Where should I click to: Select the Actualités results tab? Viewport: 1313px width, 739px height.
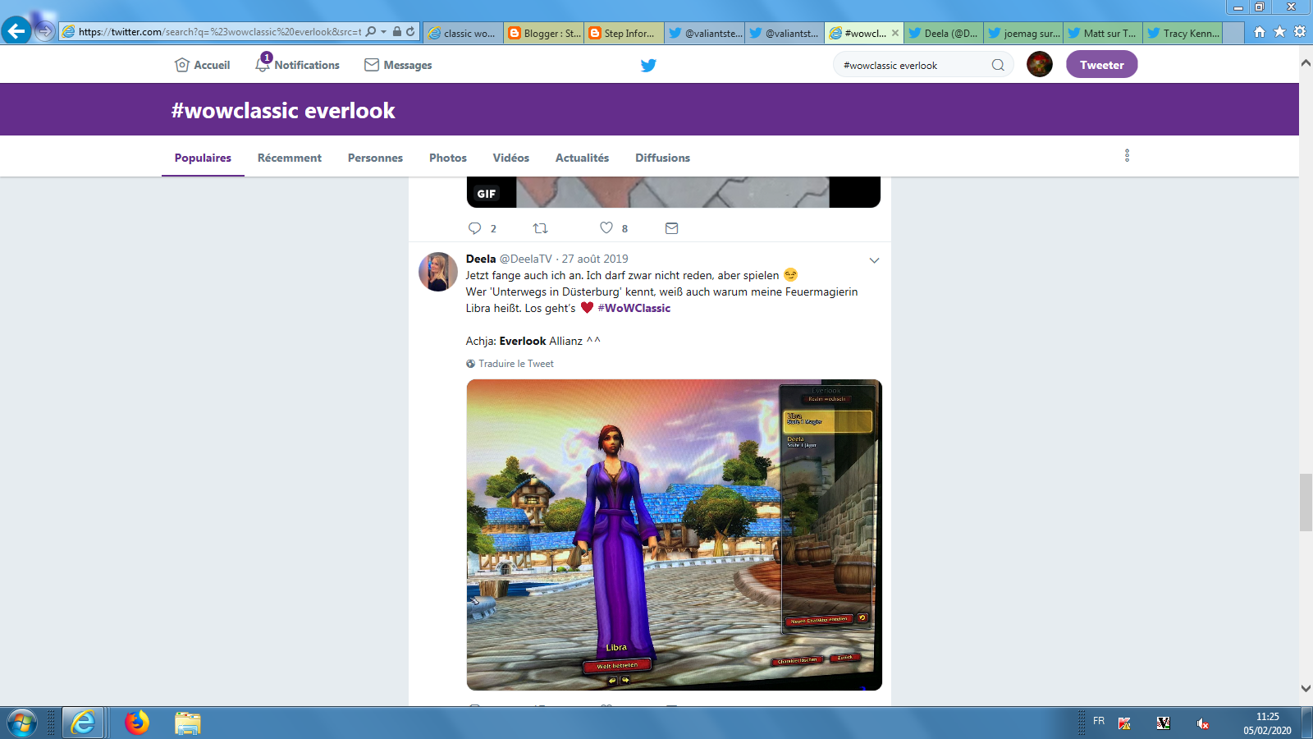click(x=582, y=158)
